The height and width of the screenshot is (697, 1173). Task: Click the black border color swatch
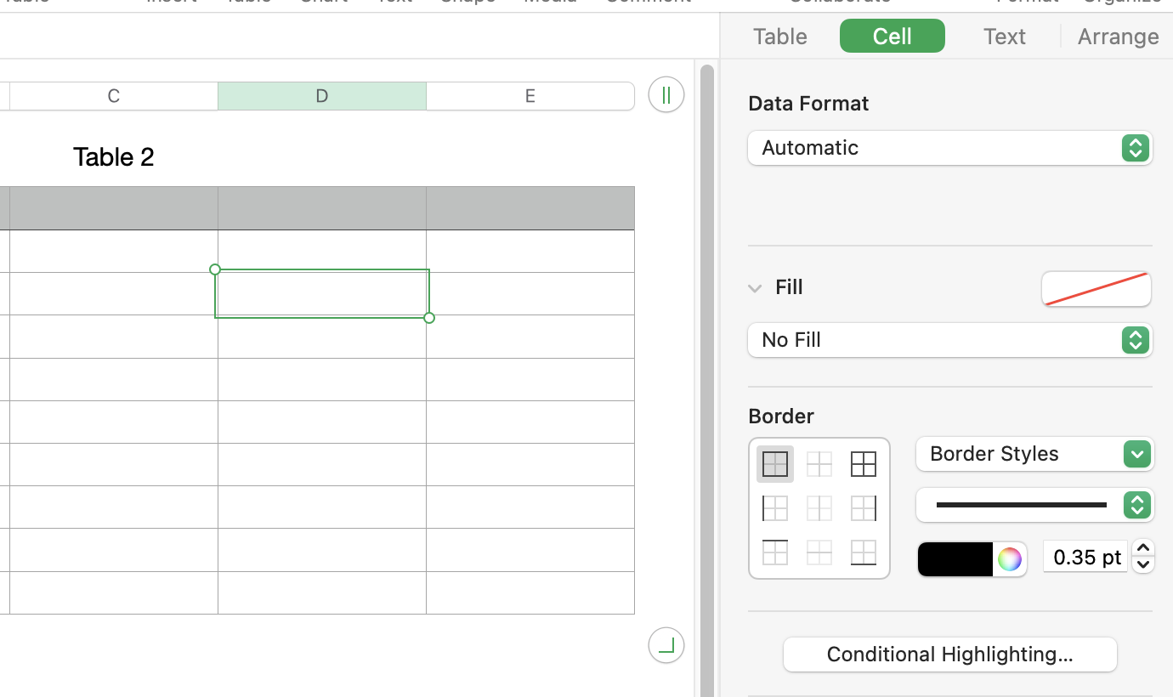coord(955,559)
